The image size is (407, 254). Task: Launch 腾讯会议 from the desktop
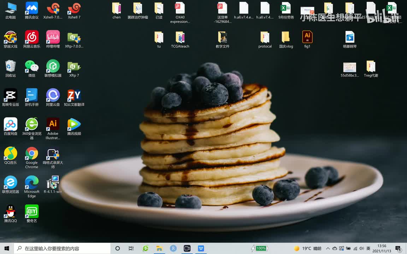(x=32, y=11)
